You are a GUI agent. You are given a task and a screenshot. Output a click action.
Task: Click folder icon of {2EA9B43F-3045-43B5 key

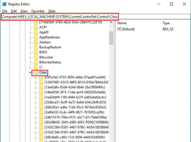[41, 122]
